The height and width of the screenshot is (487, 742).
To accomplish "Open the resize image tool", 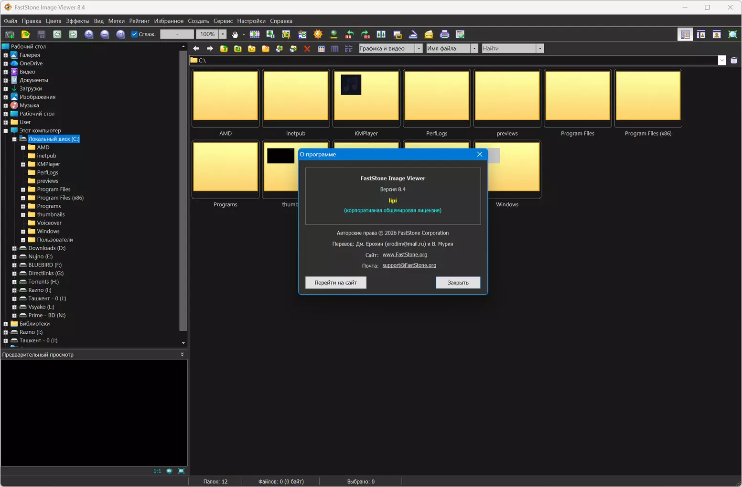I will tap(270, 34).
